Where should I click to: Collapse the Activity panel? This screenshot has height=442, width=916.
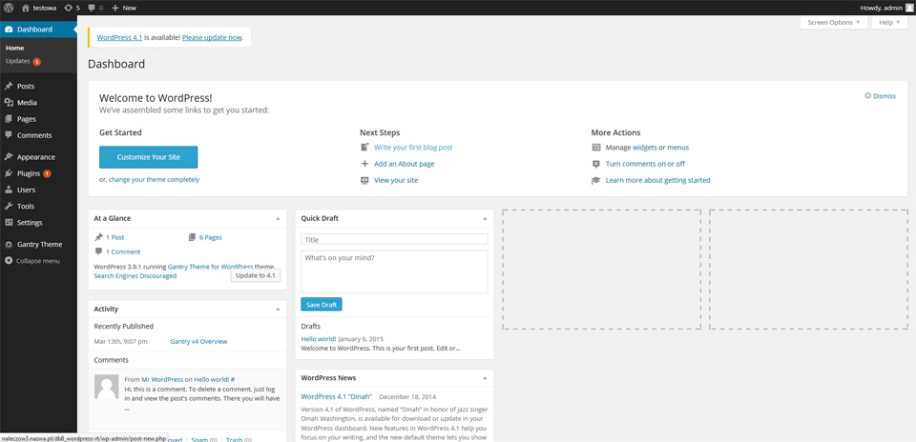(x=278, y=309)
